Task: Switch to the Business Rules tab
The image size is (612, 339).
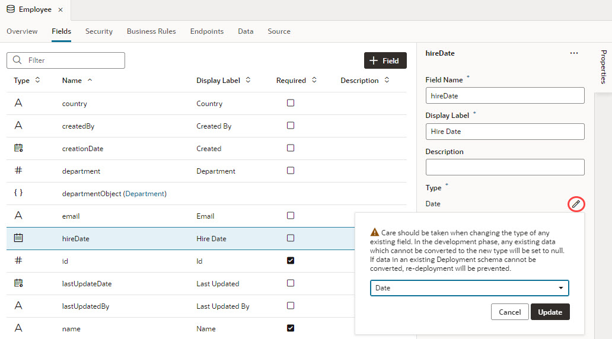Action: tap(151, 31)
